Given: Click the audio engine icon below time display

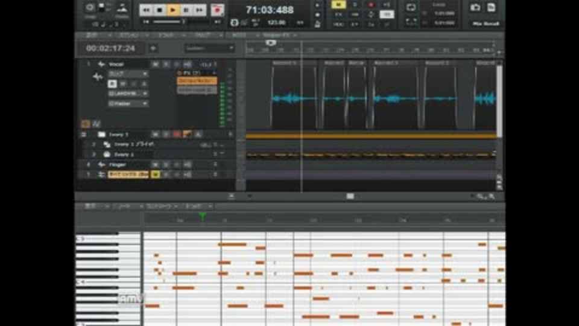Looking at the screenshot, I should [234, 22].
